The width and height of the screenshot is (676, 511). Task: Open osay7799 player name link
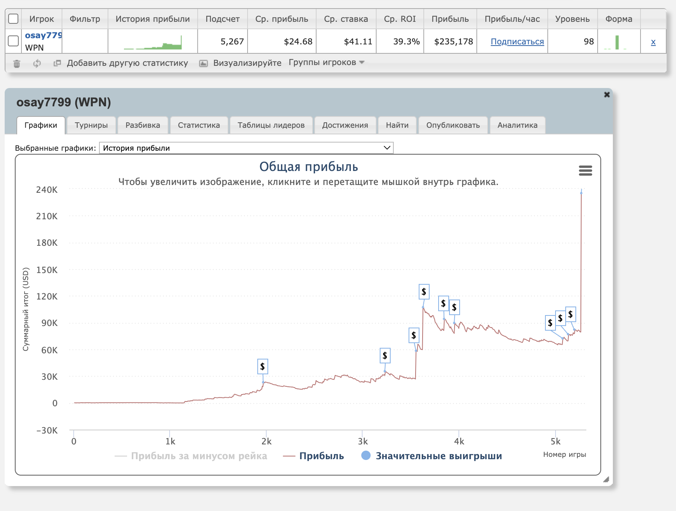pyautogui.click(x=43, y=35)
